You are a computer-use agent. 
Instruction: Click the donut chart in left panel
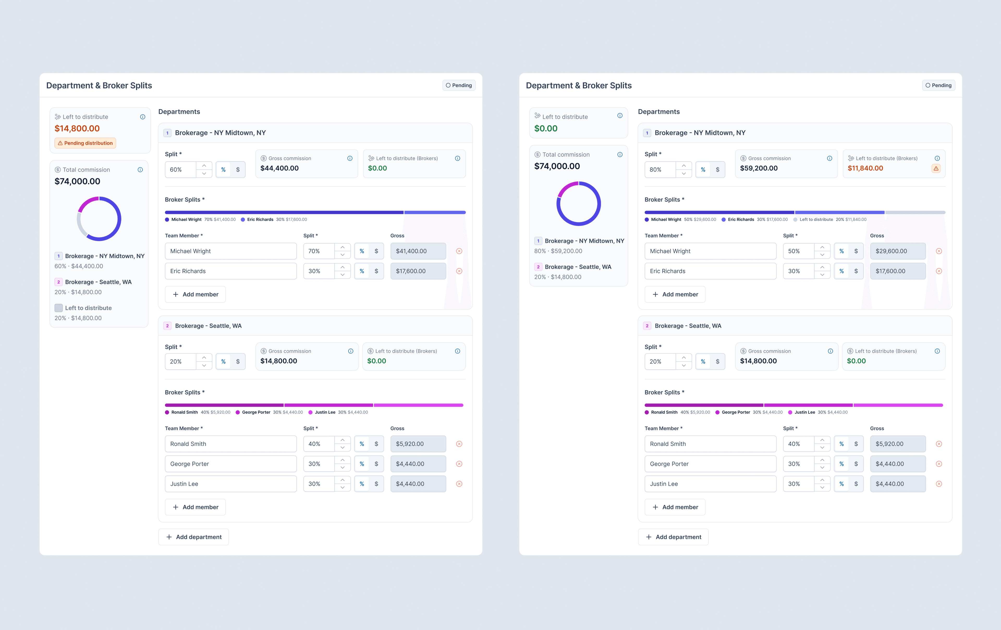pyautogui.click(x=99, y=219)
